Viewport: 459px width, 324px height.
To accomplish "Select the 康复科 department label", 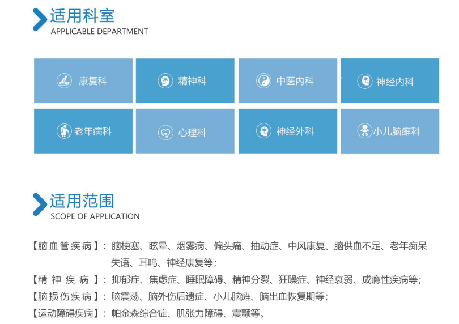I will click(92, 81).
